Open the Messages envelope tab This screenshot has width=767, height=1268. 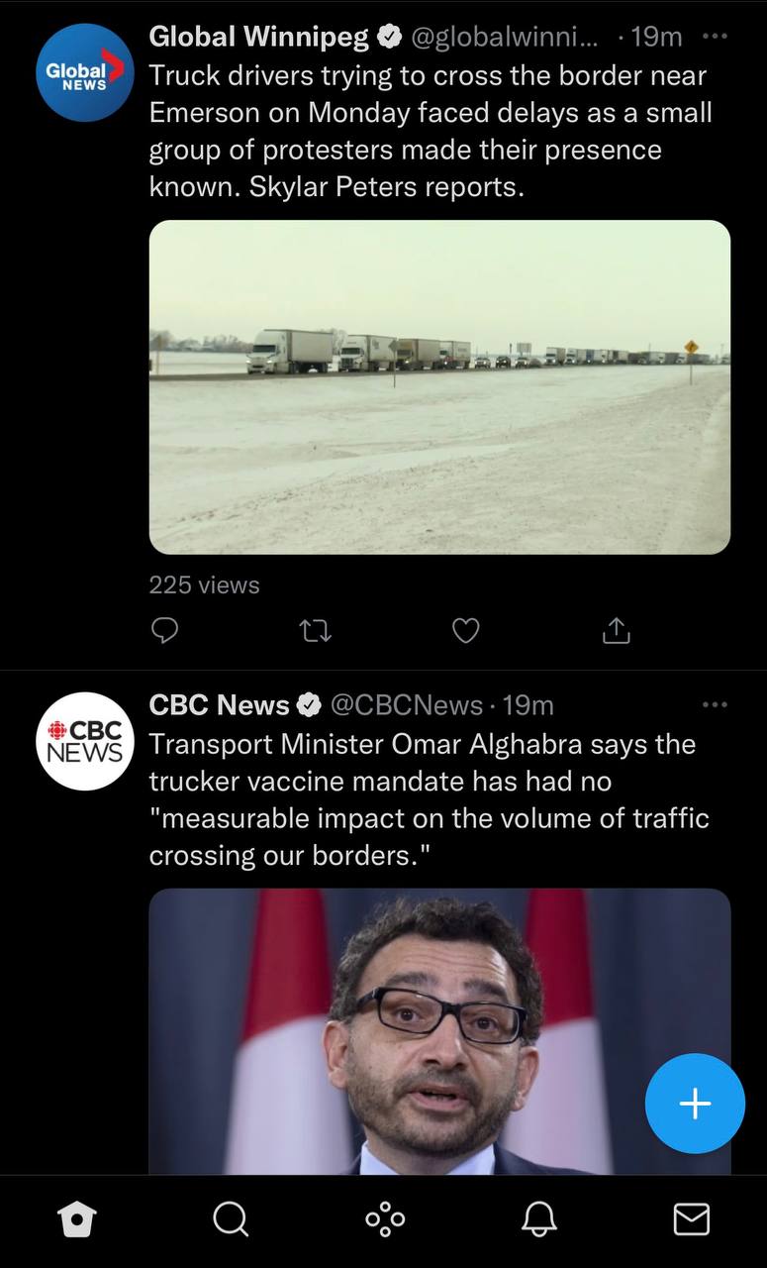(692, 1219)
